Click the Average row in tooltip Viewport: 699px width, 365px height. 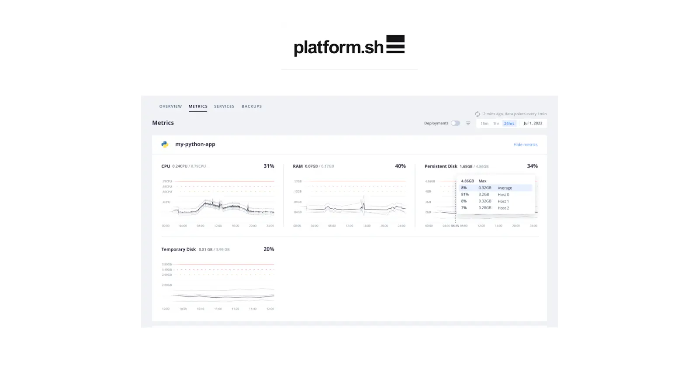496,188
